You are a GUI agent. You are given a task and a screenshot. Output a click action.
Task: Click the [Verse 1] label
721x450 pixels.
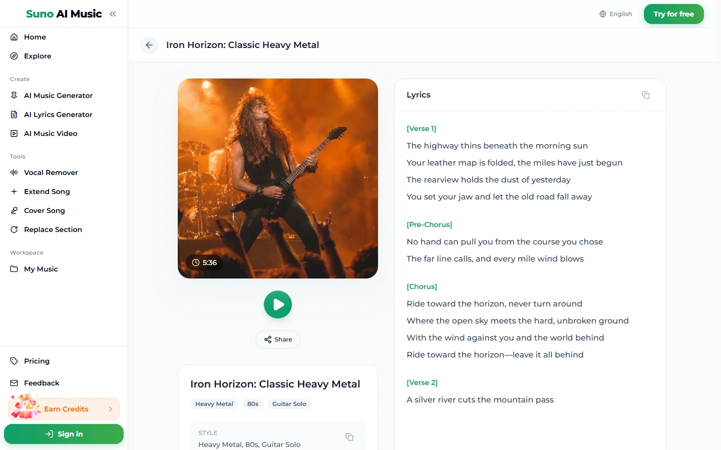pyautogui.click(x=421, y=128)
